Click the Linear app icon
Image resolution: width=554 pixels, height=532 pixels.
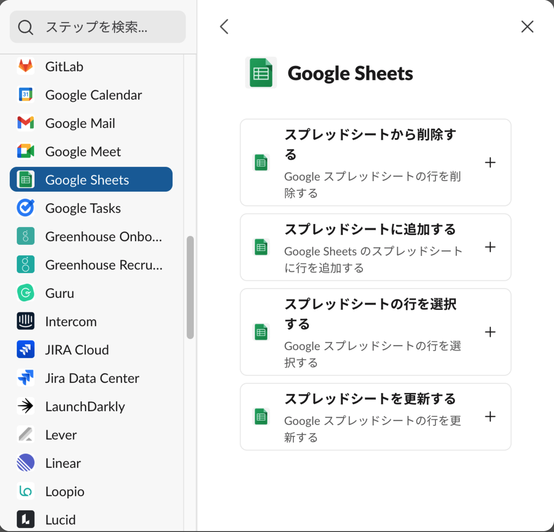(25, 463)
